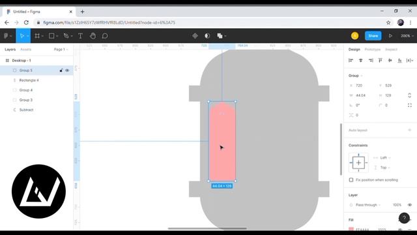Open Pen tool dropdown arrow
Image resolution: width=417 pixels, height=235 pixels.
pyautogui.click(x=72, y=36)
